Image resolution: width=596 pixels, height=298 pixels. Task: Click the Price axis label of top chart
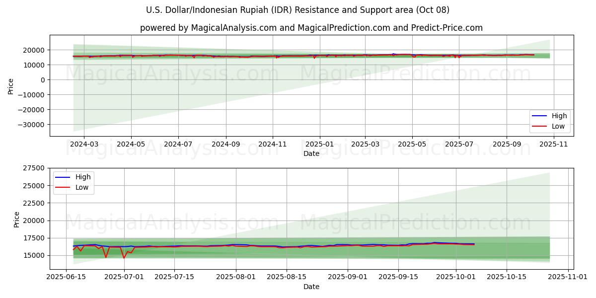[x=11, y=86]
